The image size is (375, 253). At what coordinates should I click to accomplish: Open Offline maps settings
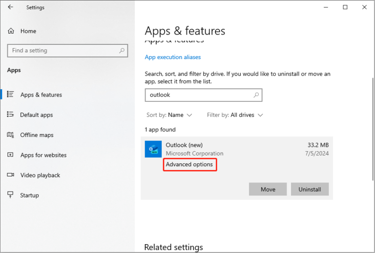[x=37, y=135]
